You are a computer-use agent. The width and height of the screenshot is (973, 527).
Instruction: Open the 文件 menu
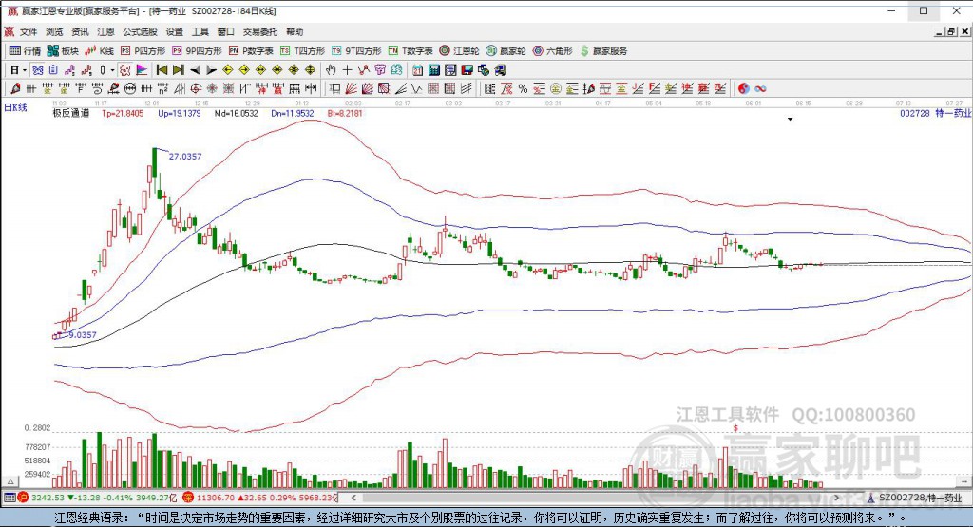coord(29,31)
